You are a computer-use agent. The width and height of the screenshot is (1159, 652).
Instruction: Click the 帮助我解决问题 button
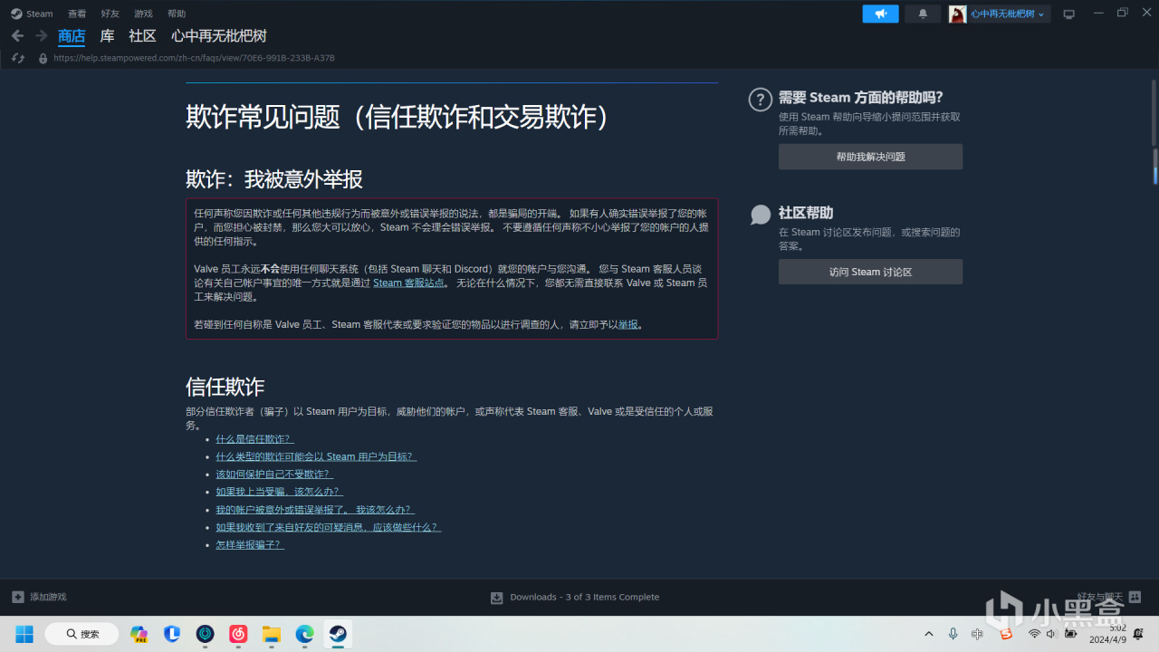click(870, 157)
